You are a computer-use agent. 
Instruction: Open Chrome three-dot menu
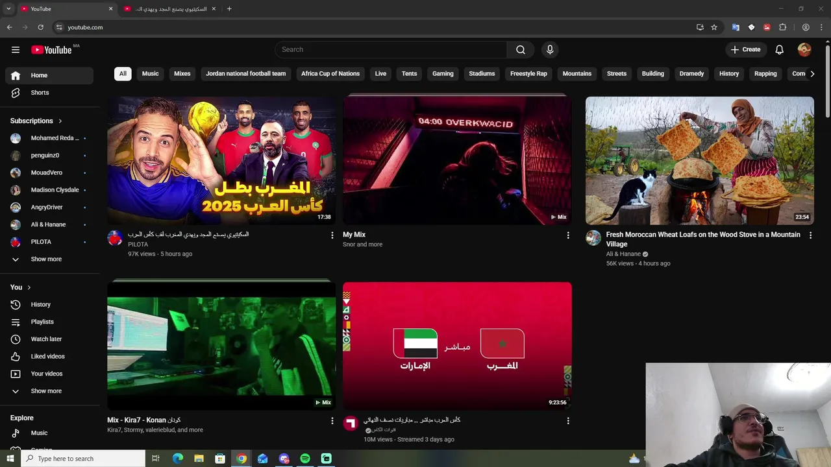click(x=821, y=27)
